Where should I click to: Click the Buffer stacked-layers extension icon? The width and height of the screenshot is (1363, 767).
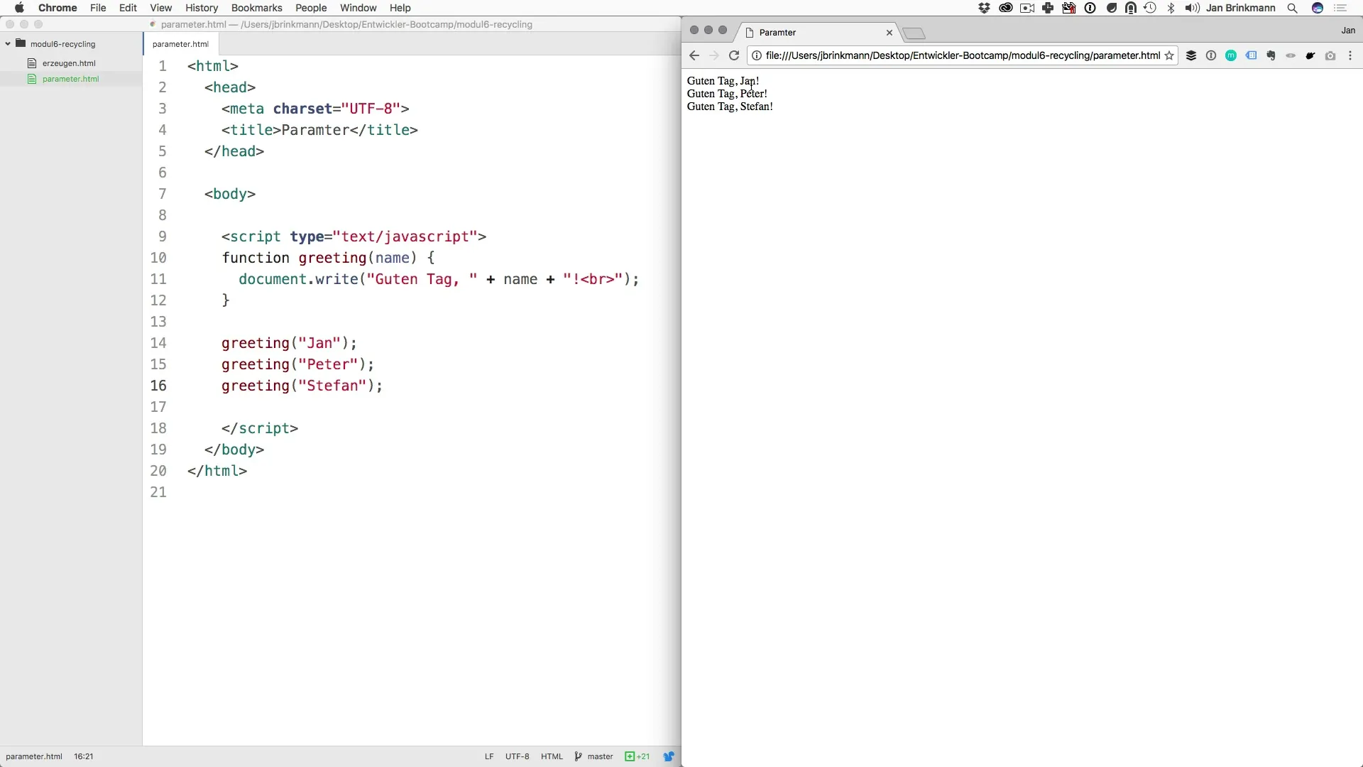[1191, 55]
